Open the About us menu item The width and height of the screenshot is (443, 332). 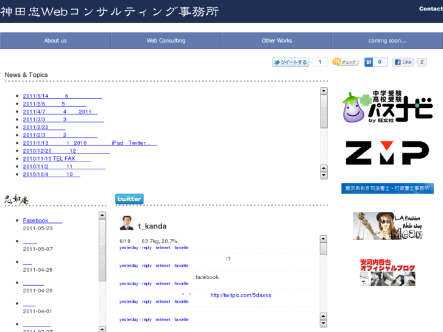click(x=55, y=41)
